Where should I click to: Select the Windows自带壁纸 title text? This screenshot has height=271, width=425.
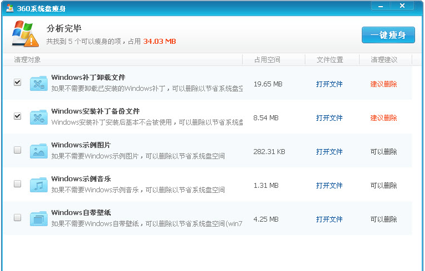point(81,212)
